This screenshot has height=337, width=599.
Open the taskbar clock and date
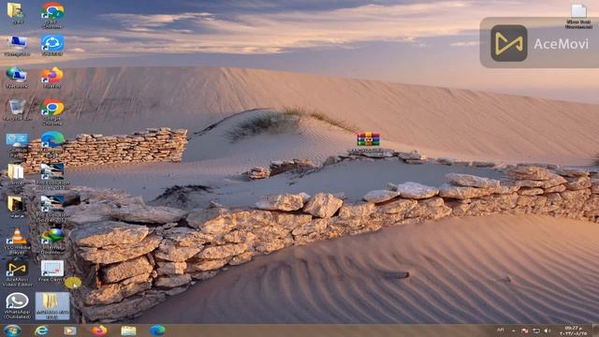pyautogui.click(x=573, y=330)
